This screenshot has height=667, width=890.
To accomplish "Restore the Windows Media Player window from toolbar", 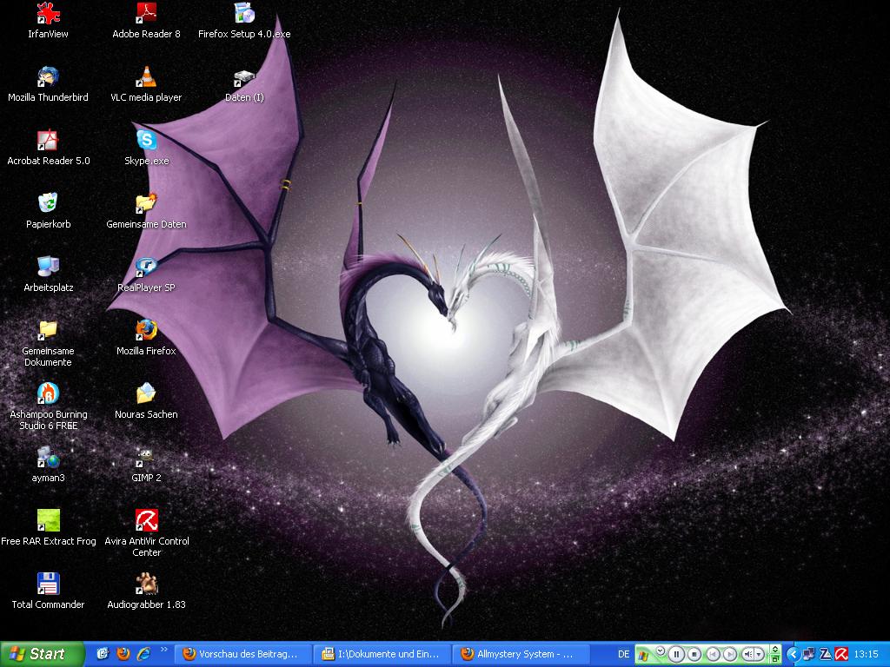I will tap(775, 658).
